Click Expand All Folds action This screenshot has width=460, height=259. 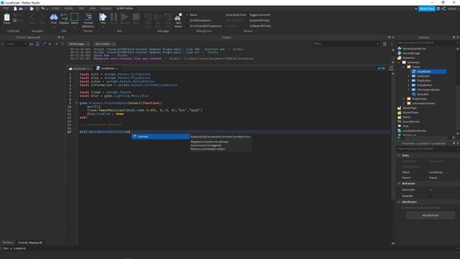[x=259, y=20]
